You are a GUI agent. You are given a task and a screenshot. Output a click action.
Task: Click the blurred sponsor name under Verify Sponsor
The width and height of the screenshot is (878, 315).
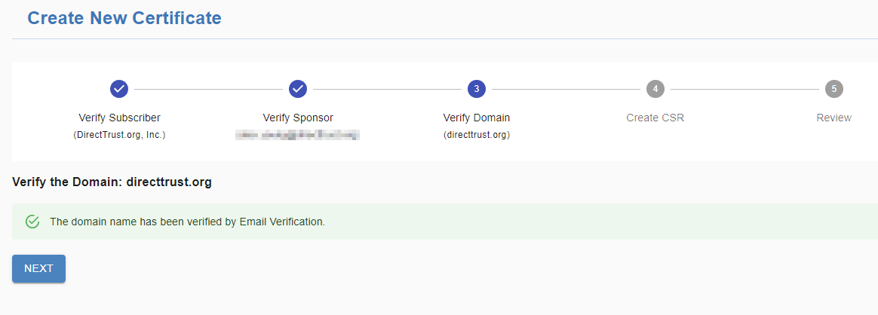pyautogui.click(x=297, y=135)
